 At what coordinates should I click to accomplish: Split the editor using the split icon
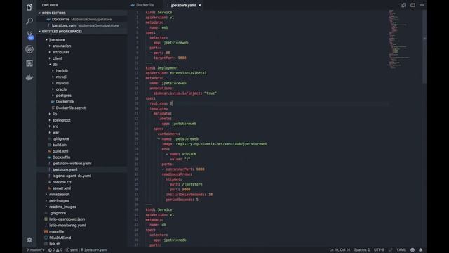[x=413, y=5]
